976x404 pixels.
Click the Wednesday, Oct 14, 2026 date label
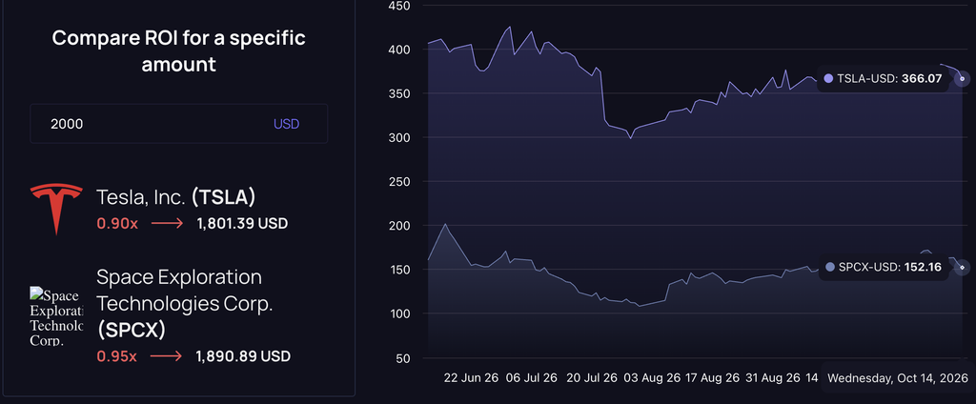898,378
